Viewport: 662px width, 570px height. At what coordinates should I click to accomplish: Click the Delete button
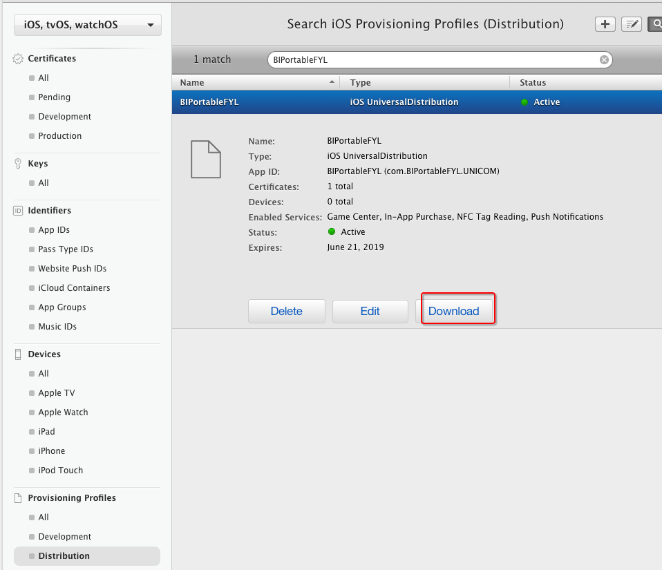click(287, 311)
